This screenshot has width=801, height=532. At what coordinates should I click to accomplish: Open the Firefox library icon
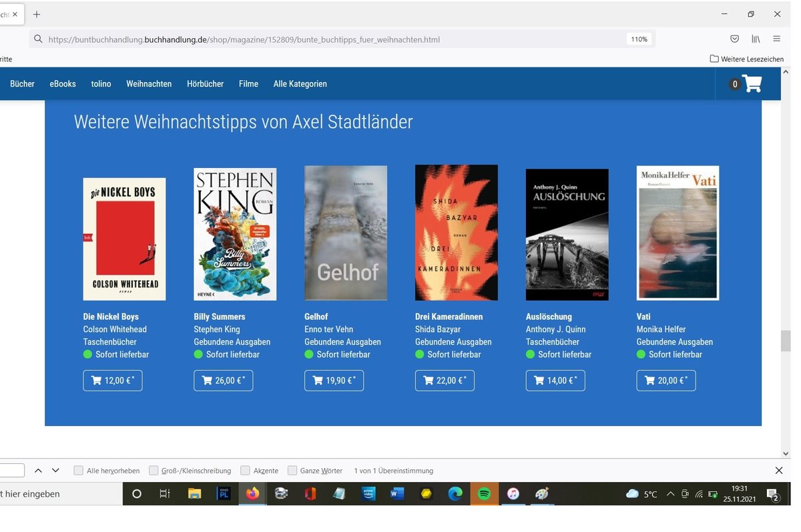click(x=756, y=39)
